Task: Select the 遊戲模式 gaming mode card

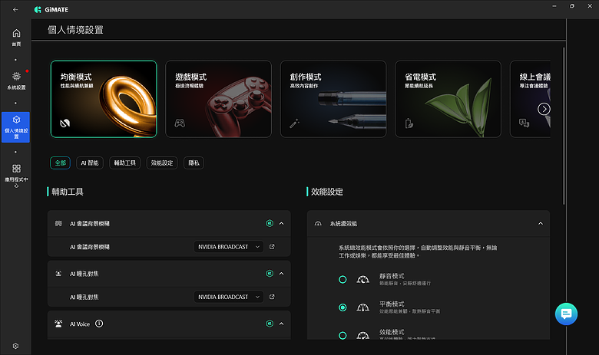Action: coord(218,99)
